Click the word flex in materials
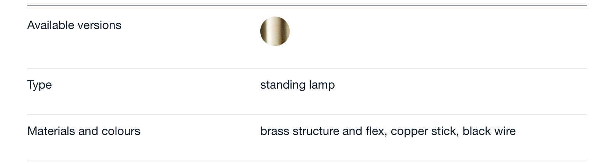Image resolution: width=603 pixels, height=164 pixels. 375,131
